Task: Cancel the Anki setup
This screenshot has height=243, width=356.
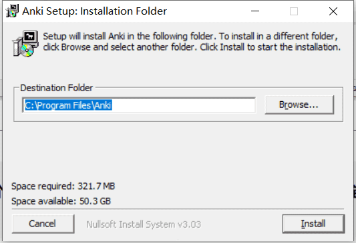Action: coord(43,224)
